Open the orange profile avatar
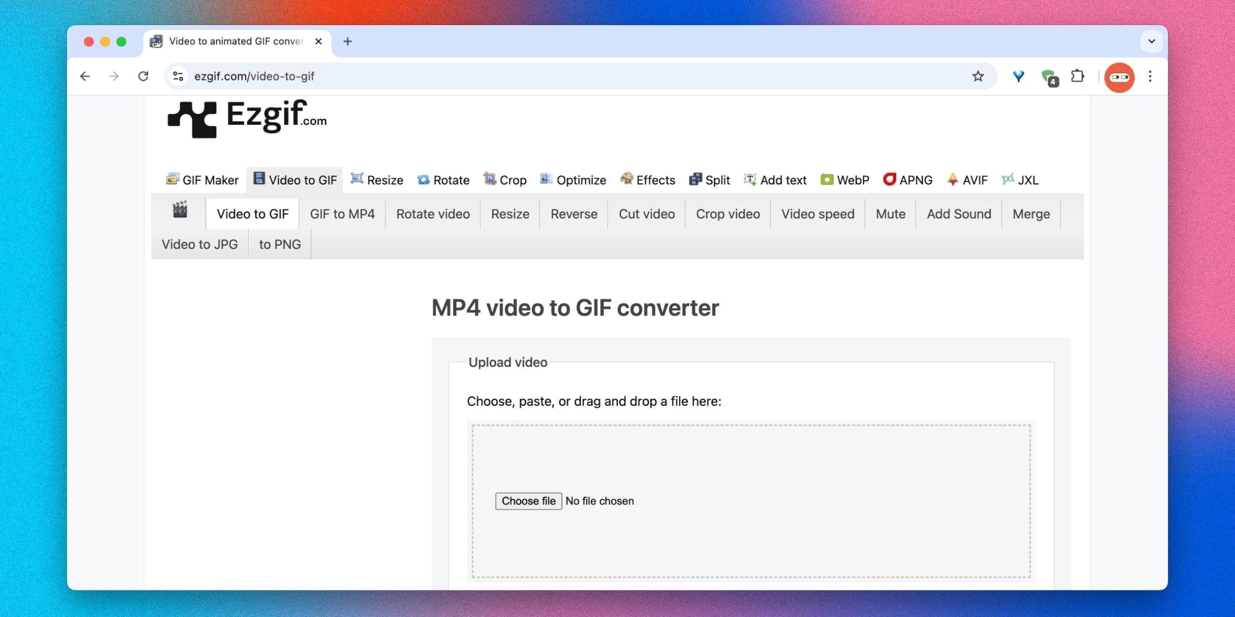The height and width of the screenshot is (617, 1235). coord(1119,77)
